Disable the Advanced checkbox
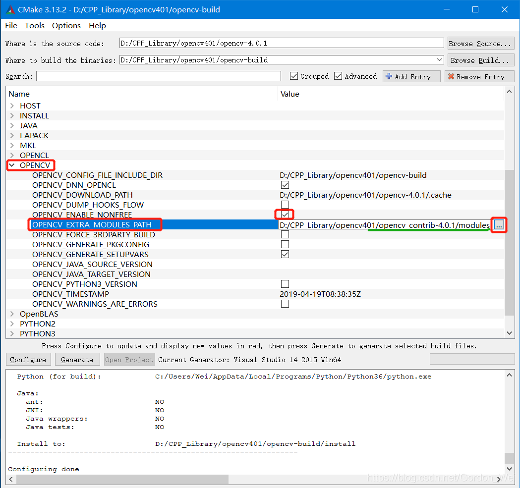The width and height of the screenshot is (520, 488). tap(338, 76)
